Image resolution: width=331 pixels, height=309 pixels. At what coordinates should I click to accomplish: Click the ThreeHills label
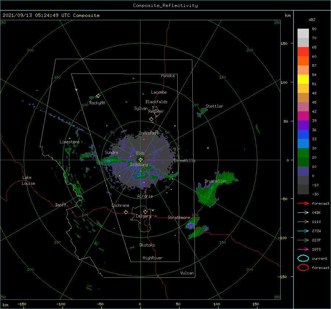coord(185,161)
